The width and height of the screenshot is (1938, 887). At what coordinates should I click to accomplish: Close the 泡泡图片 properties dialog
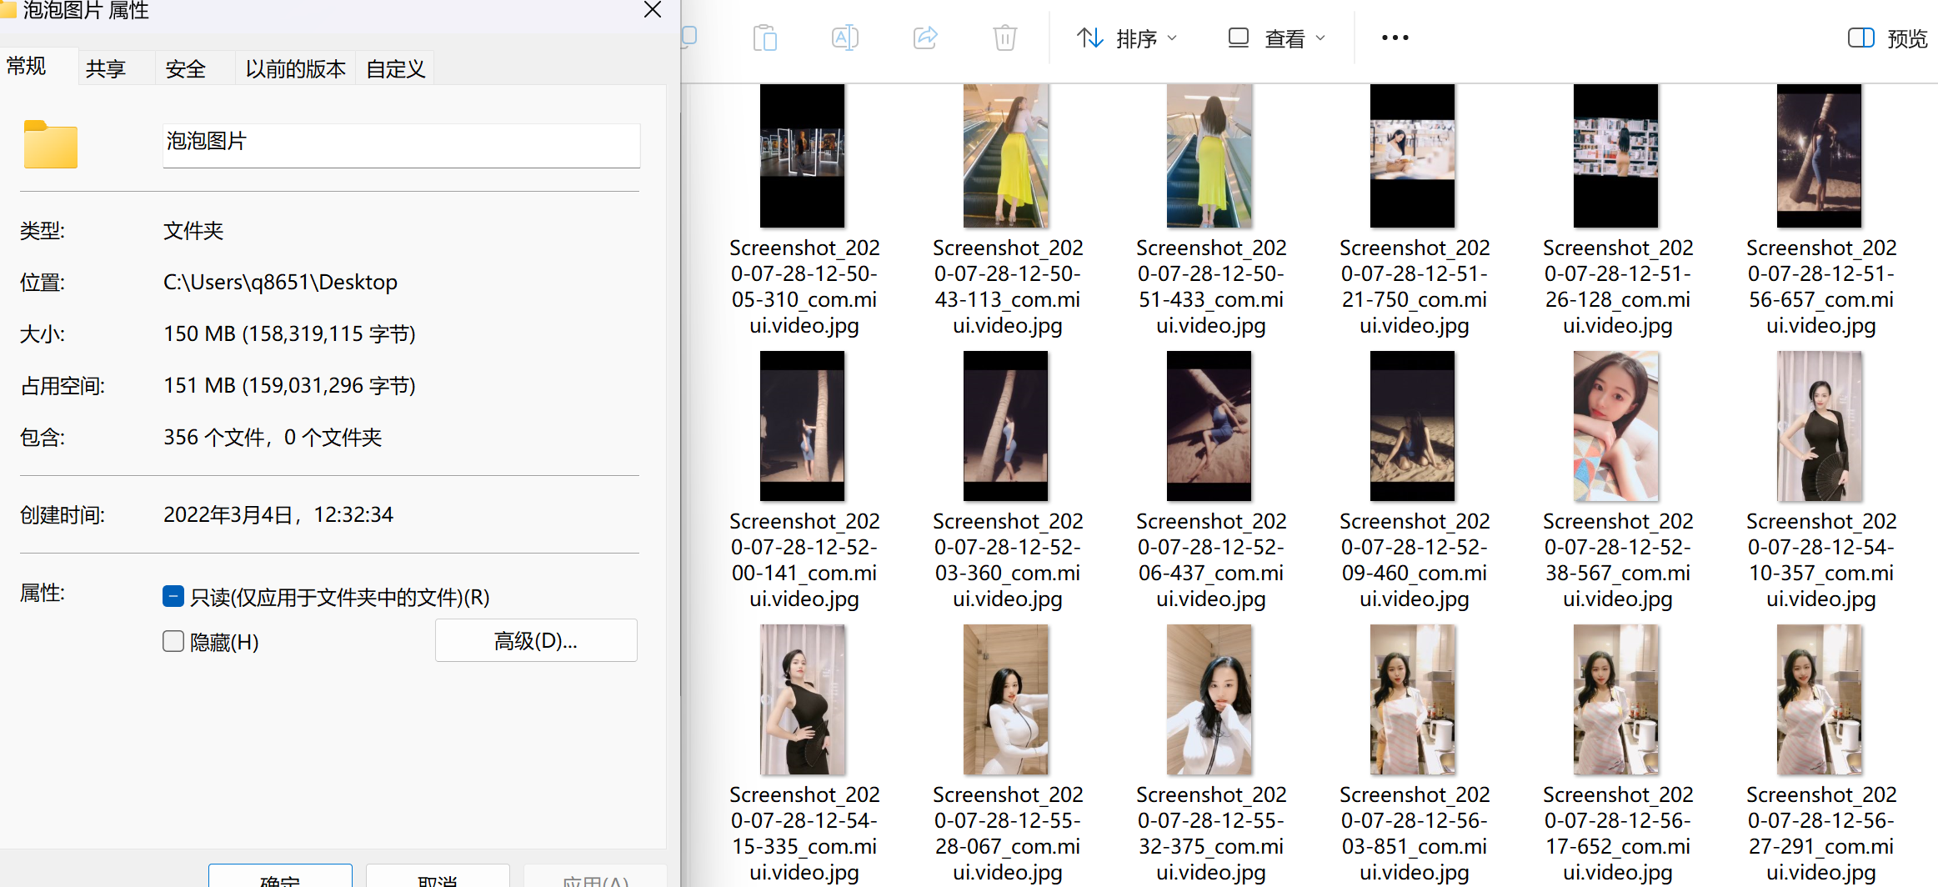653,10
